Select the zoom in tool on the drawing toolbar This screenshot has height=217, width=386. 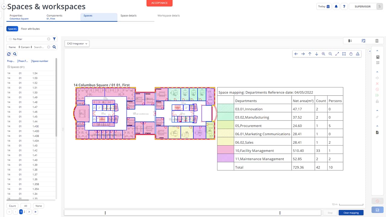tap(323, 54)
